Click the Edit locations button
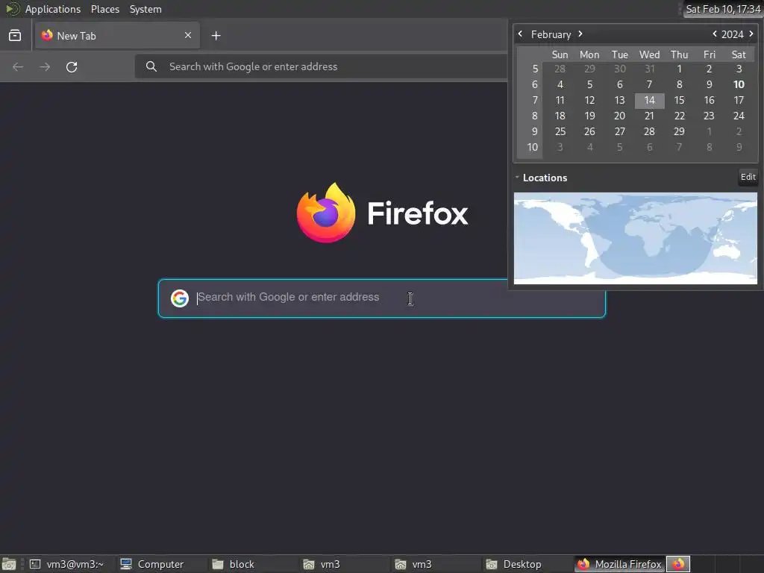Screen dimensions: 764x573 748,177
